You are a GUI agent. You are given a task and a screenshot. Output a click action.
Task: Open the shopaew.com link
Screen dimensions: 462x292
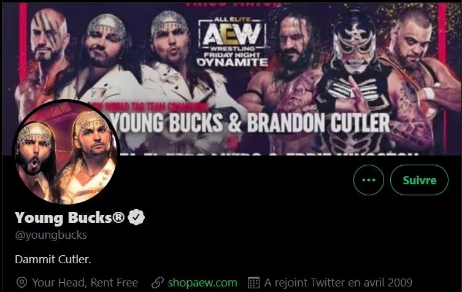(202, 283)
